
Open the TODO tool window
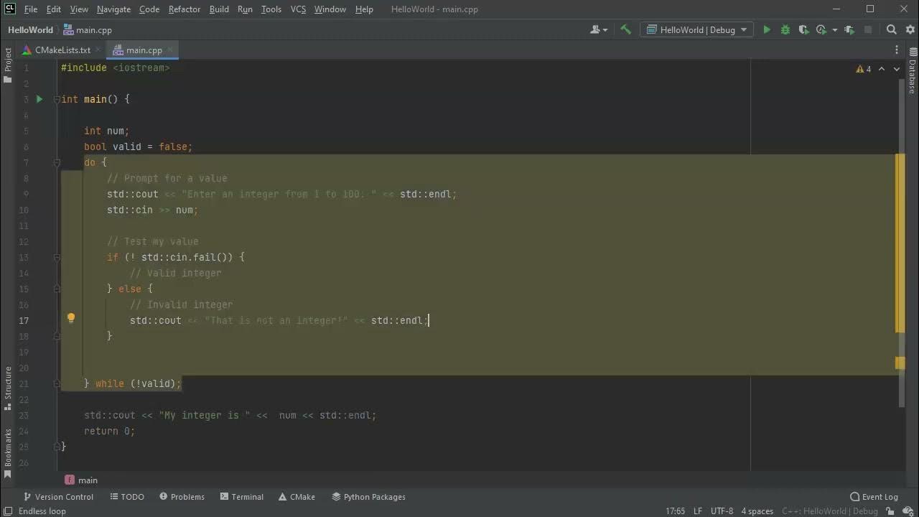point(127,497)
